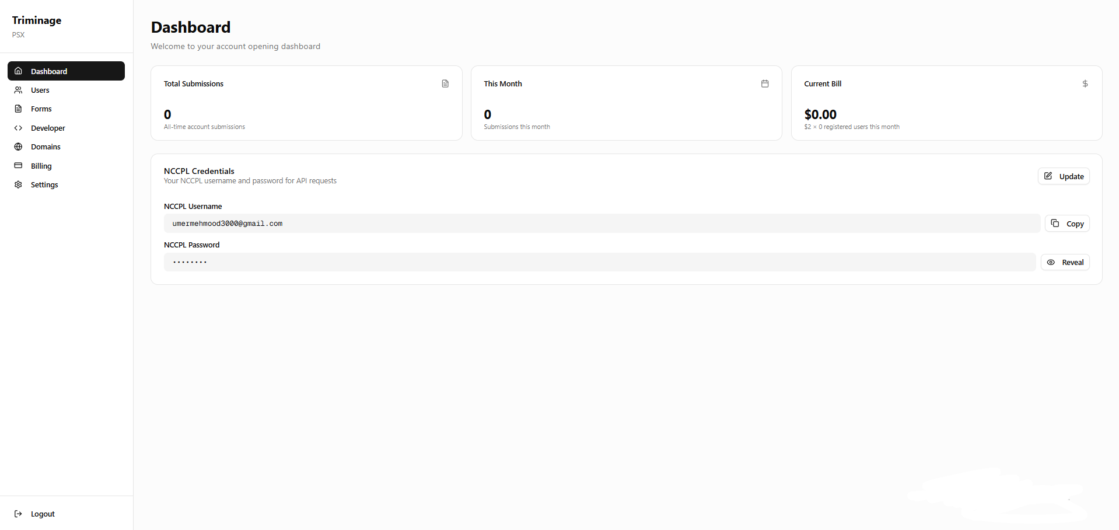Select the Users people icon

pyautogui.click(x=18, y=90)
